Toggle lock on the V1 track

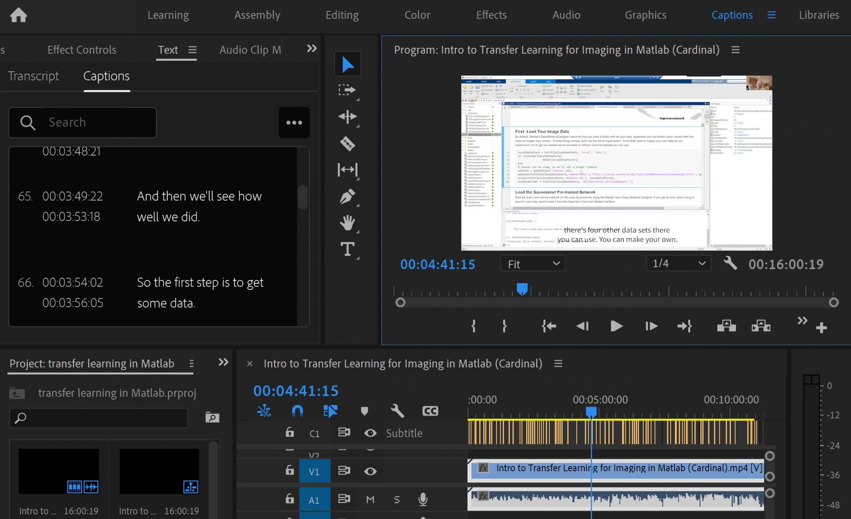[x=290, y=470]
